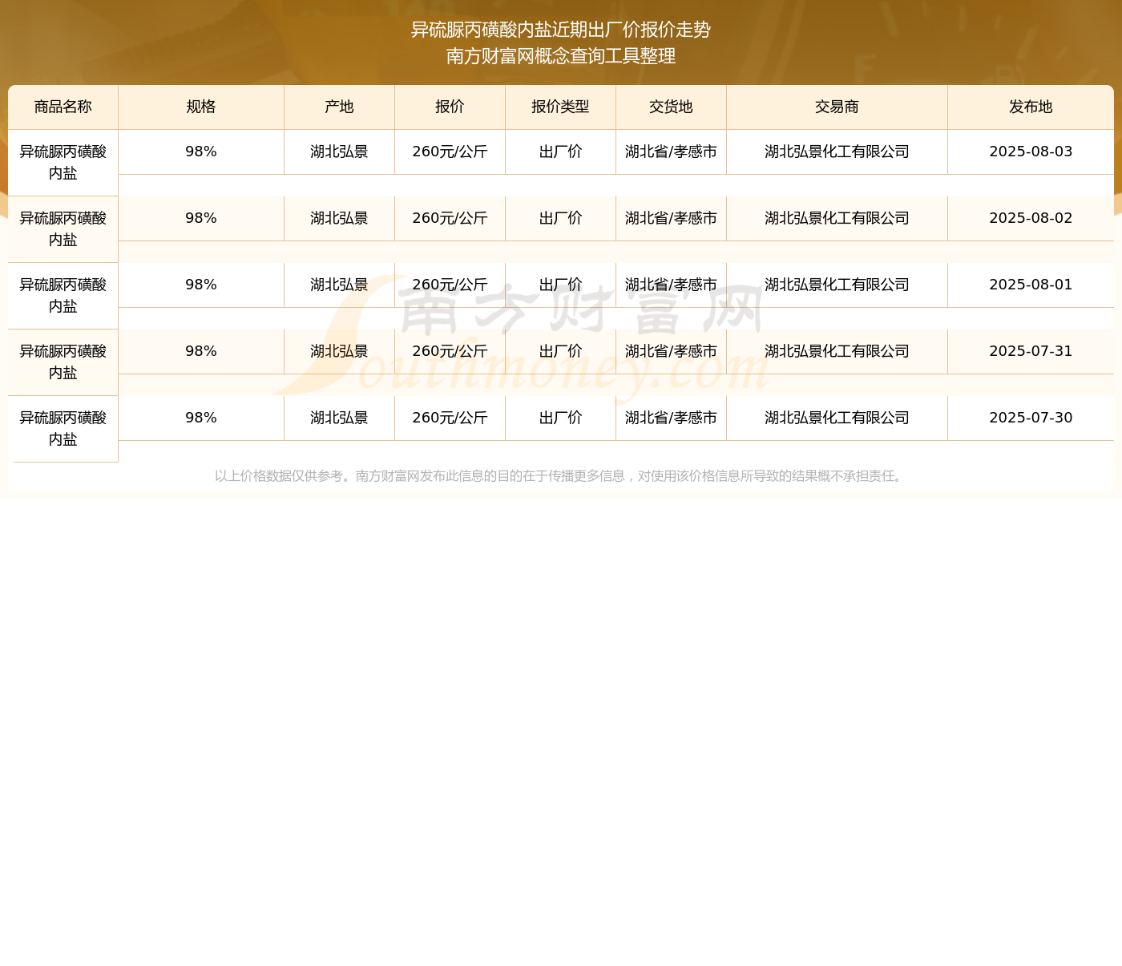Click 98% in the 2025-08-03 row
The width and height of the screenshot is (1122, 966).
coord(201,152)
